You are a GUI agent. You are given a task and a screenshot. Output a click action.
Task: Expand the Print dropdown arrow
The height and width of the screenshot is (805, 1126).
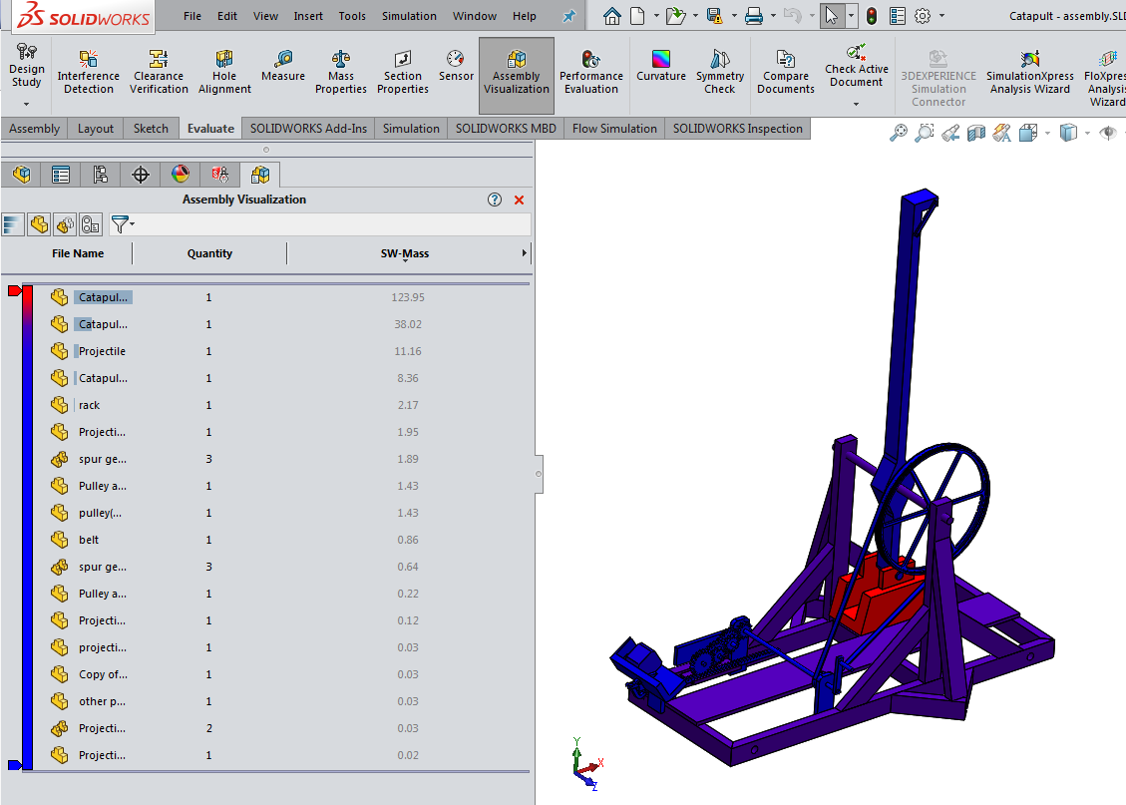[773, 16]
